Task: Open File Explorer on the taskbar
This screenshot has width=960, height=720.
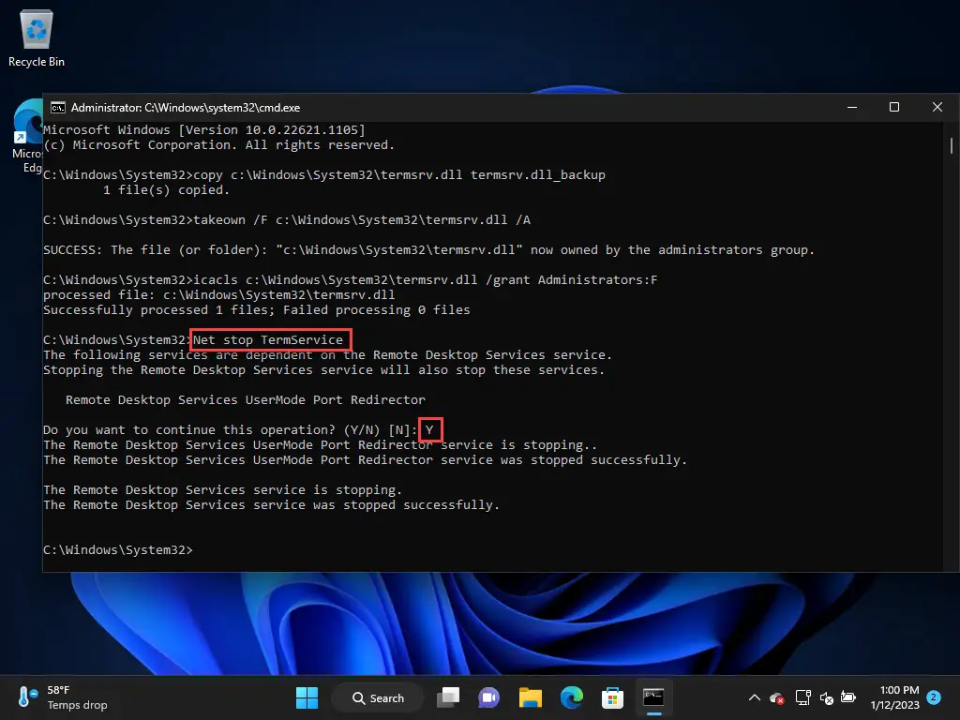Action: [530, 697]
